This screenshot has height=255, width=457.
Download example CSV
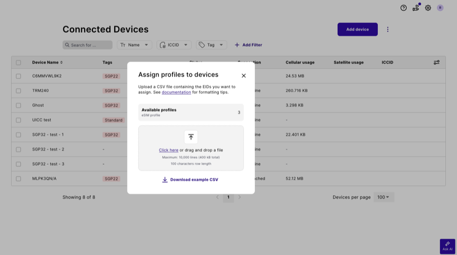click(x=190, y=179)
